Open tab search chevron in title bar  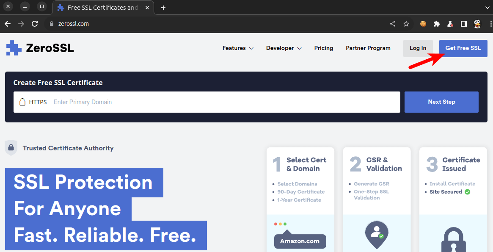tap(486, 7)
